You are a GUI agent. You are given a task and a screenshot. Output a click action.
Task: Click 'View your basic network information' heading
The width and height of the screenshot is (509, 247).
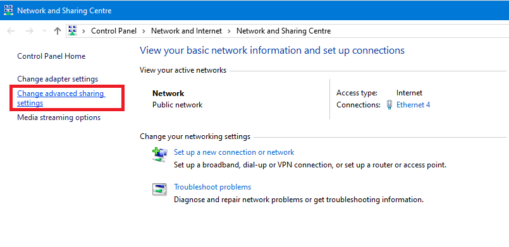pos(272,51)
